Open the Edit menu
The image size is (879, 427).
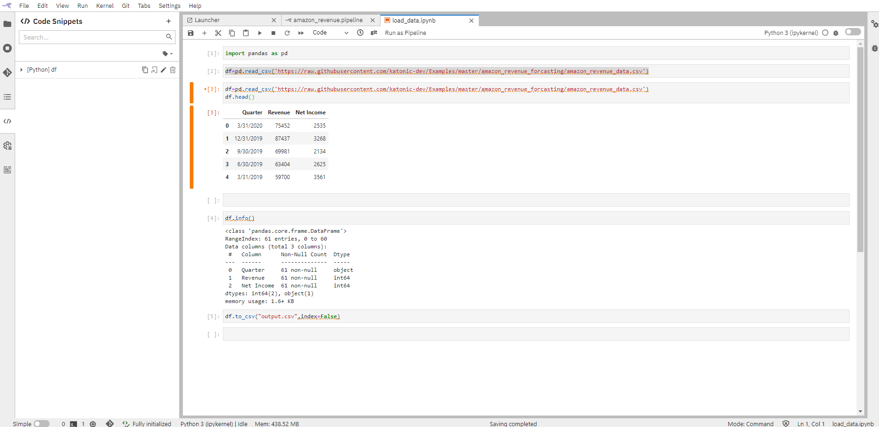(42, 6)
